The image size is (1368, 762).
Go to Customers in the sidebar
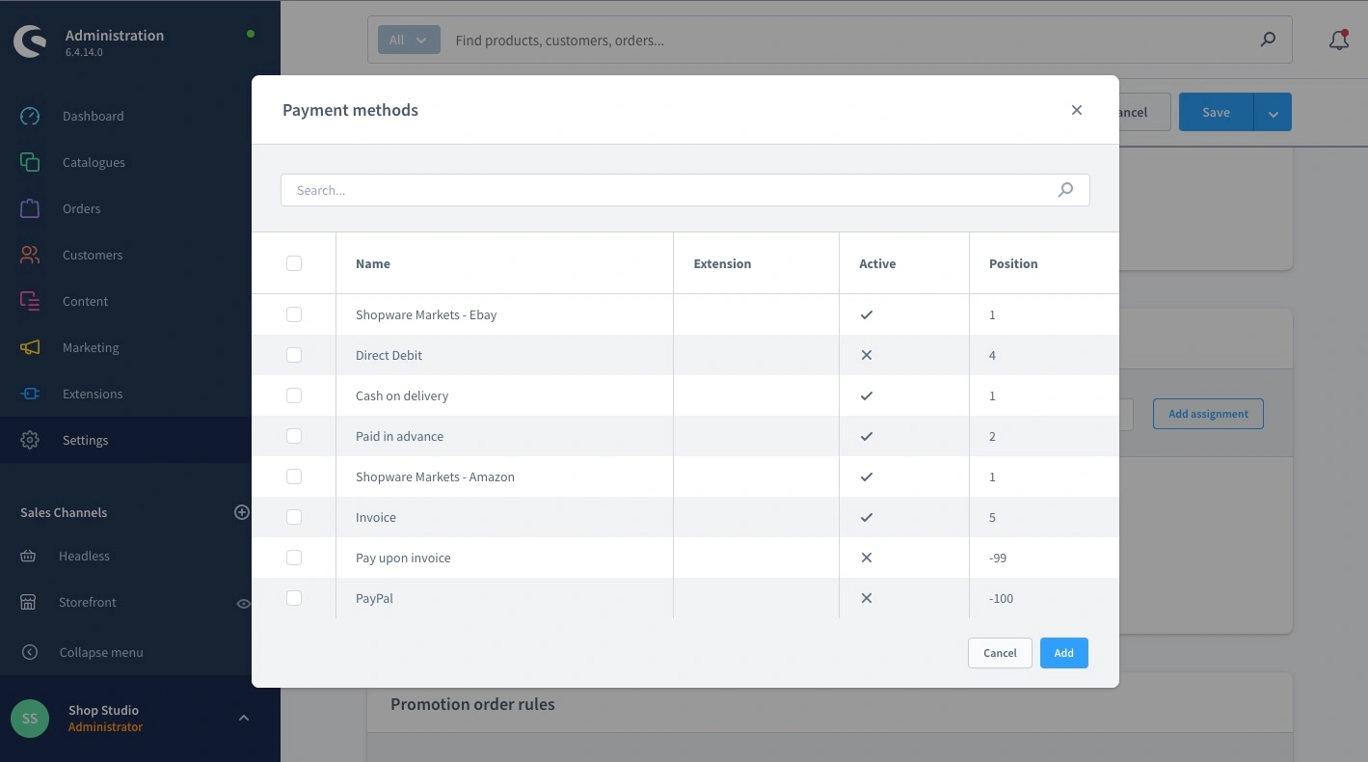[93, 255]
